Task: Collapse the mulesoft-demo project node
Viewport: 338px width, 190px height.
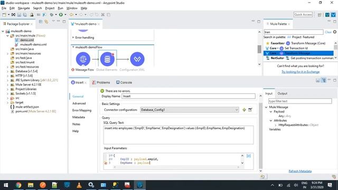Action: click(x=3, y=31)
